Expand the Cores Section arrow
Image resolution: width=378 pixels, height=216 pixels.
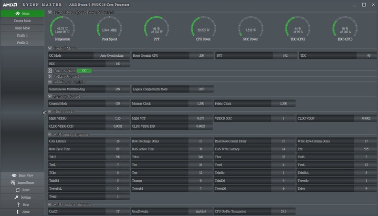click(x=50, y=71)
